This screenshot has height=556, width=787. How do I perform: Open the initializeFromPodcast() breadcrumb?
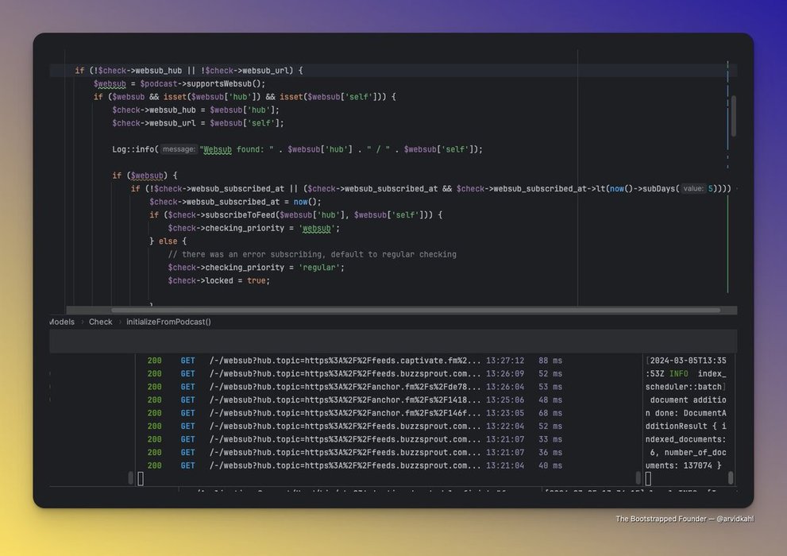pos(169,322)
